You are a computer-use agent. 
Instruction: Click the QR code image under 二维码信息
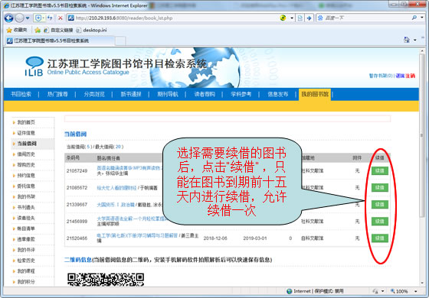106,280
